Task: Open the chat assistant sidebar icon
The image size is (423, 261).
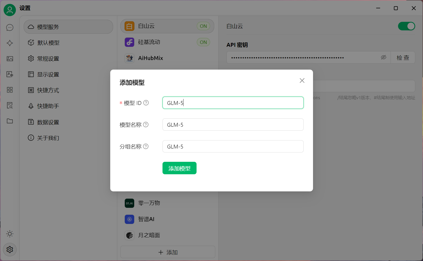Action: (x=10, y=28)
